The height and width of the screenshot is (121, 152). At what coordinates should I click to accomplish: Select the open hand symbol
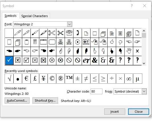(x=129, y=51)
